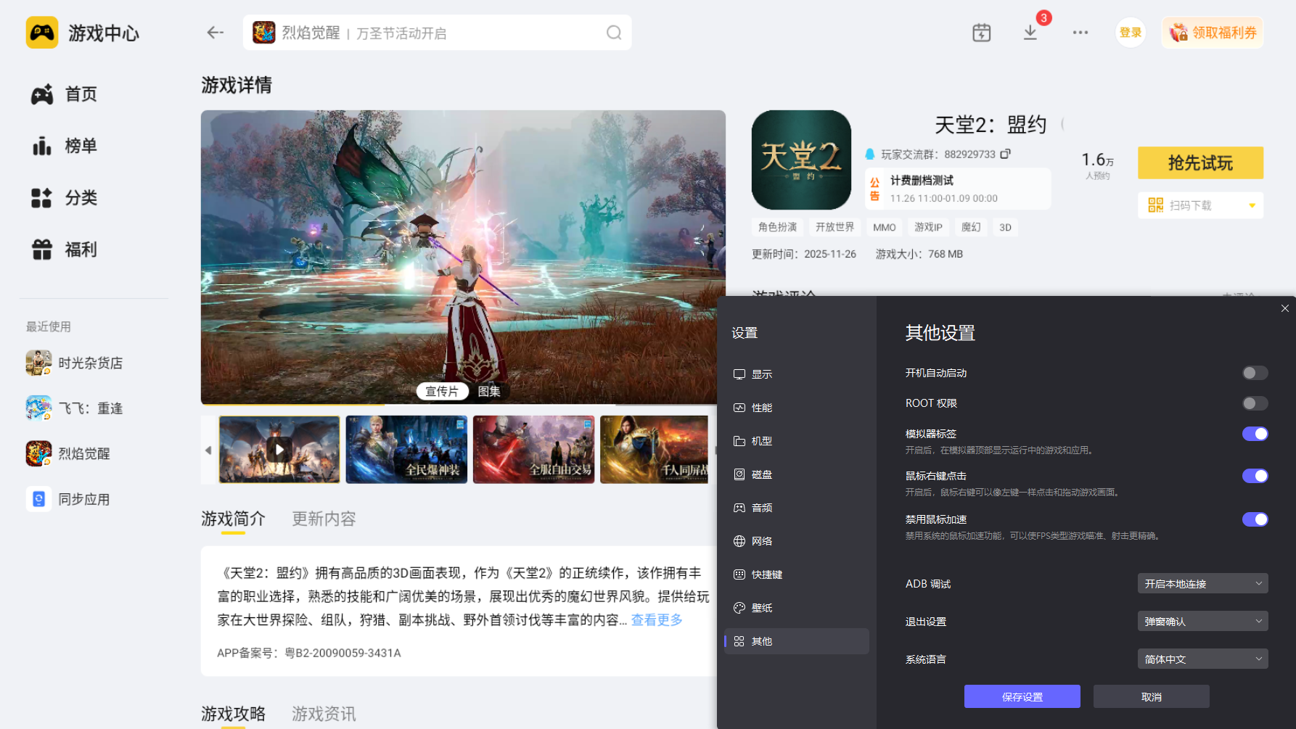The width and height of the screenshot is (1296, 729).
Task: Open the 飞飞:重逢 recent game
Action: [x=75, y=408]
